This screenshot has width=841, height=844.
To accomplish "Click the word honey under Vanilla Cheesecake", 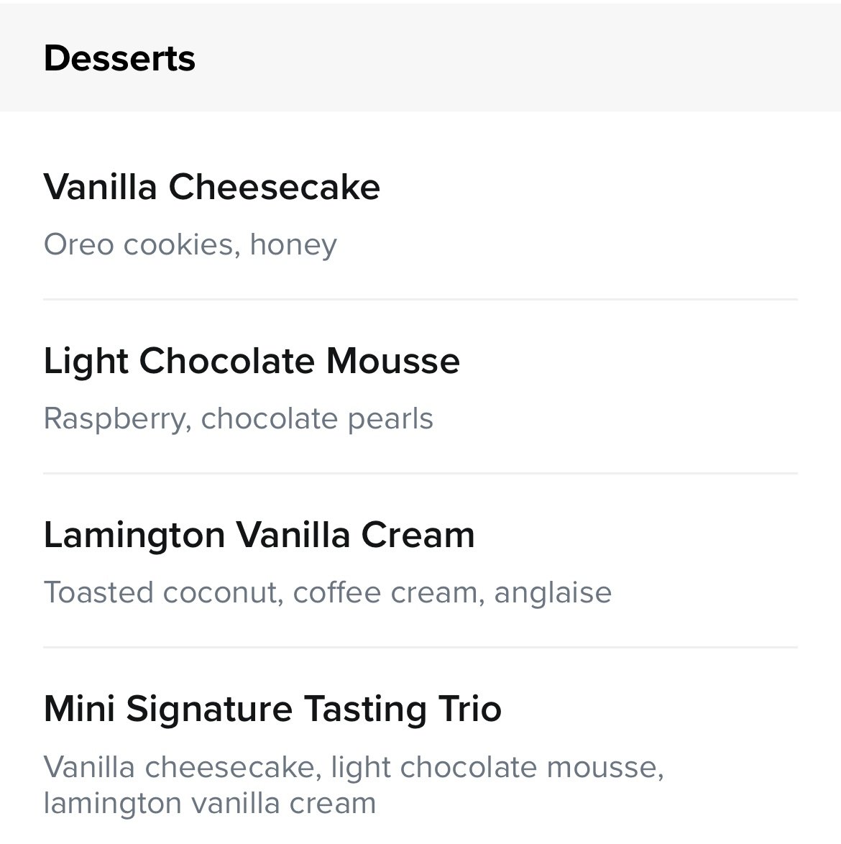I will 294,246.
